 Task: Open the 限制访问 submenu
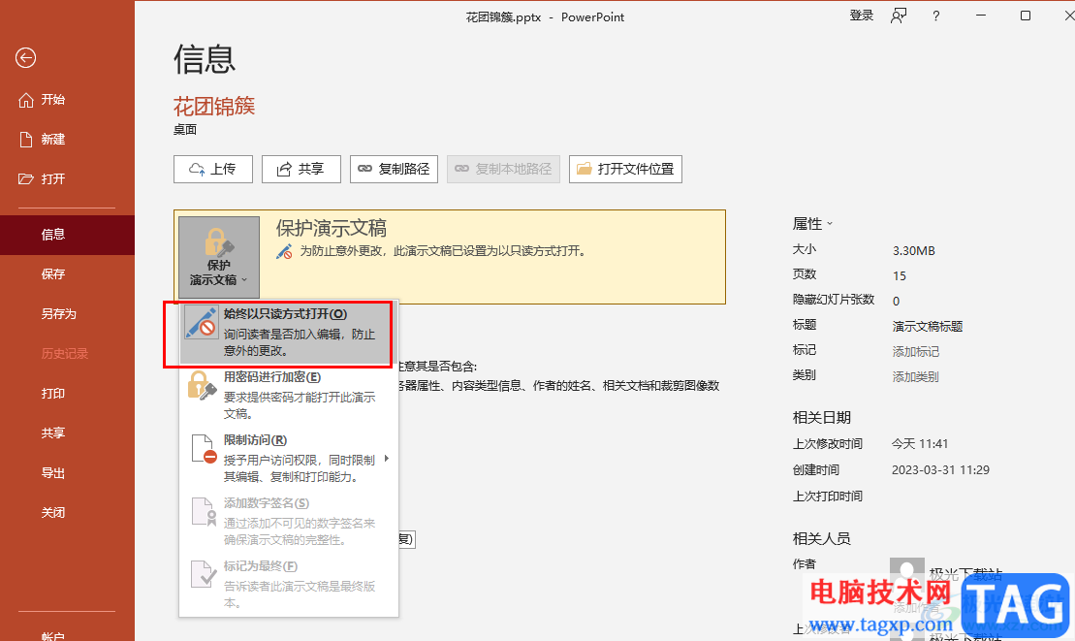click(x=288, y=459)
